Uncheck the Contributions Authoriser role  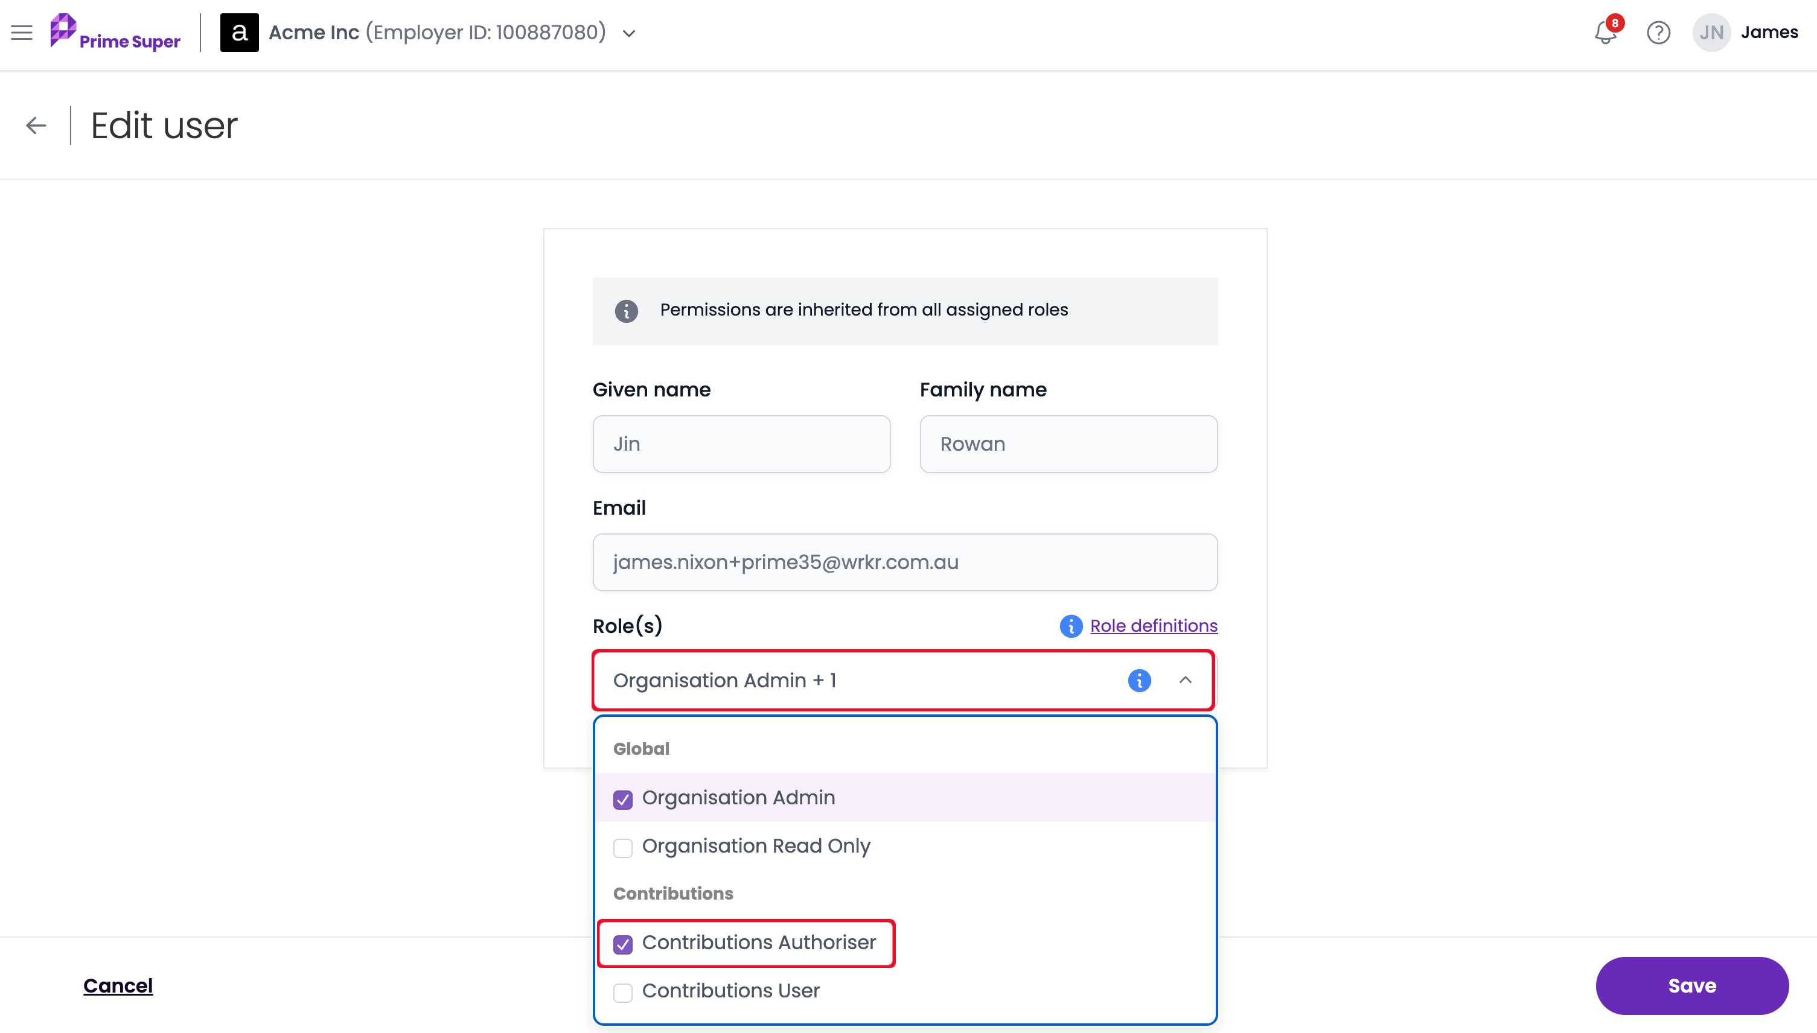point(622,944)
